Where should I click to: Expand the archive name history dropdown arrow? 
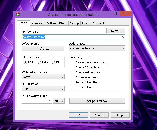[123, 37]
